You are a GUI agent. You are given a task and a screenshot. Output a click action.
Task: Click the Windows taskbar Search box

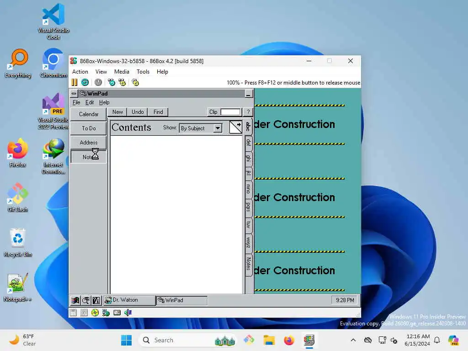pyautogui.click(x=188, y=340)
